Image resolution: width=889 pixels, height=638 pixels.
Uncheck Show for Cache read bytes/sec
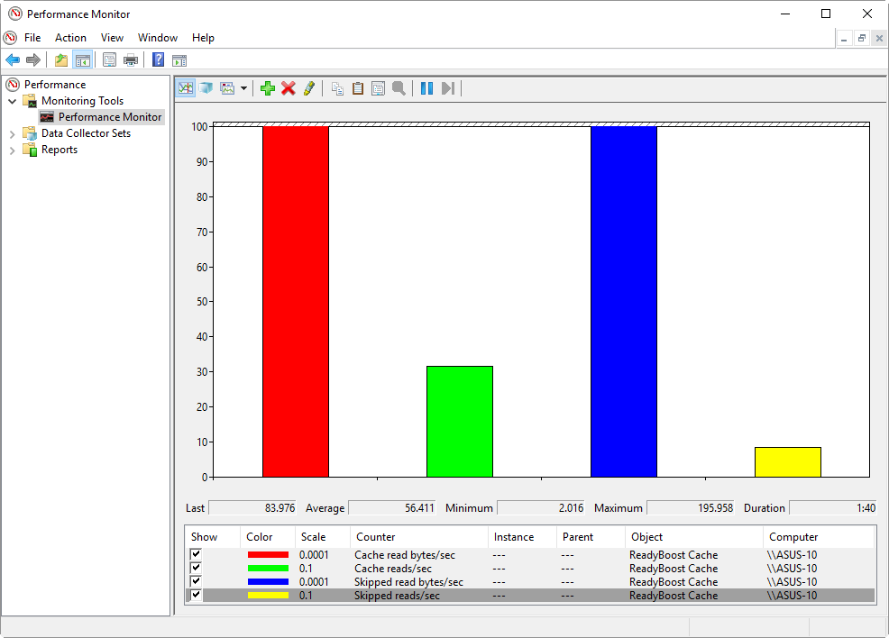[x=196, y=555]
